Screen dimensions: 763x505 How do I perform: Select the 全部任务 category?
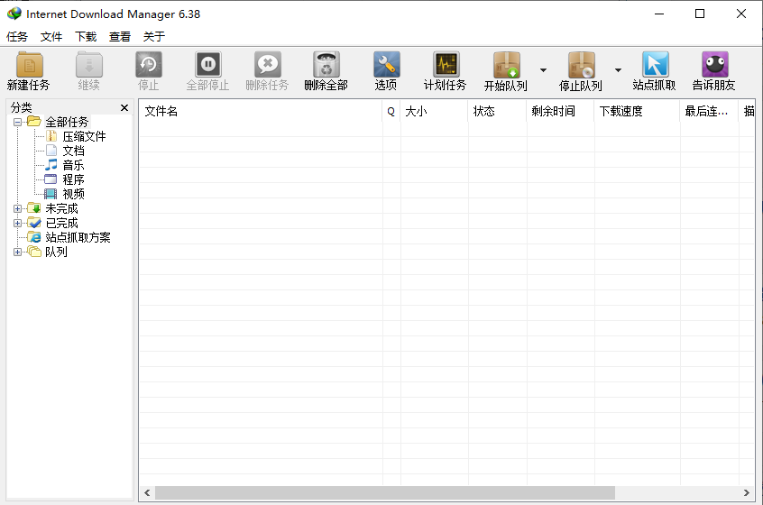(x=67, y=122)
